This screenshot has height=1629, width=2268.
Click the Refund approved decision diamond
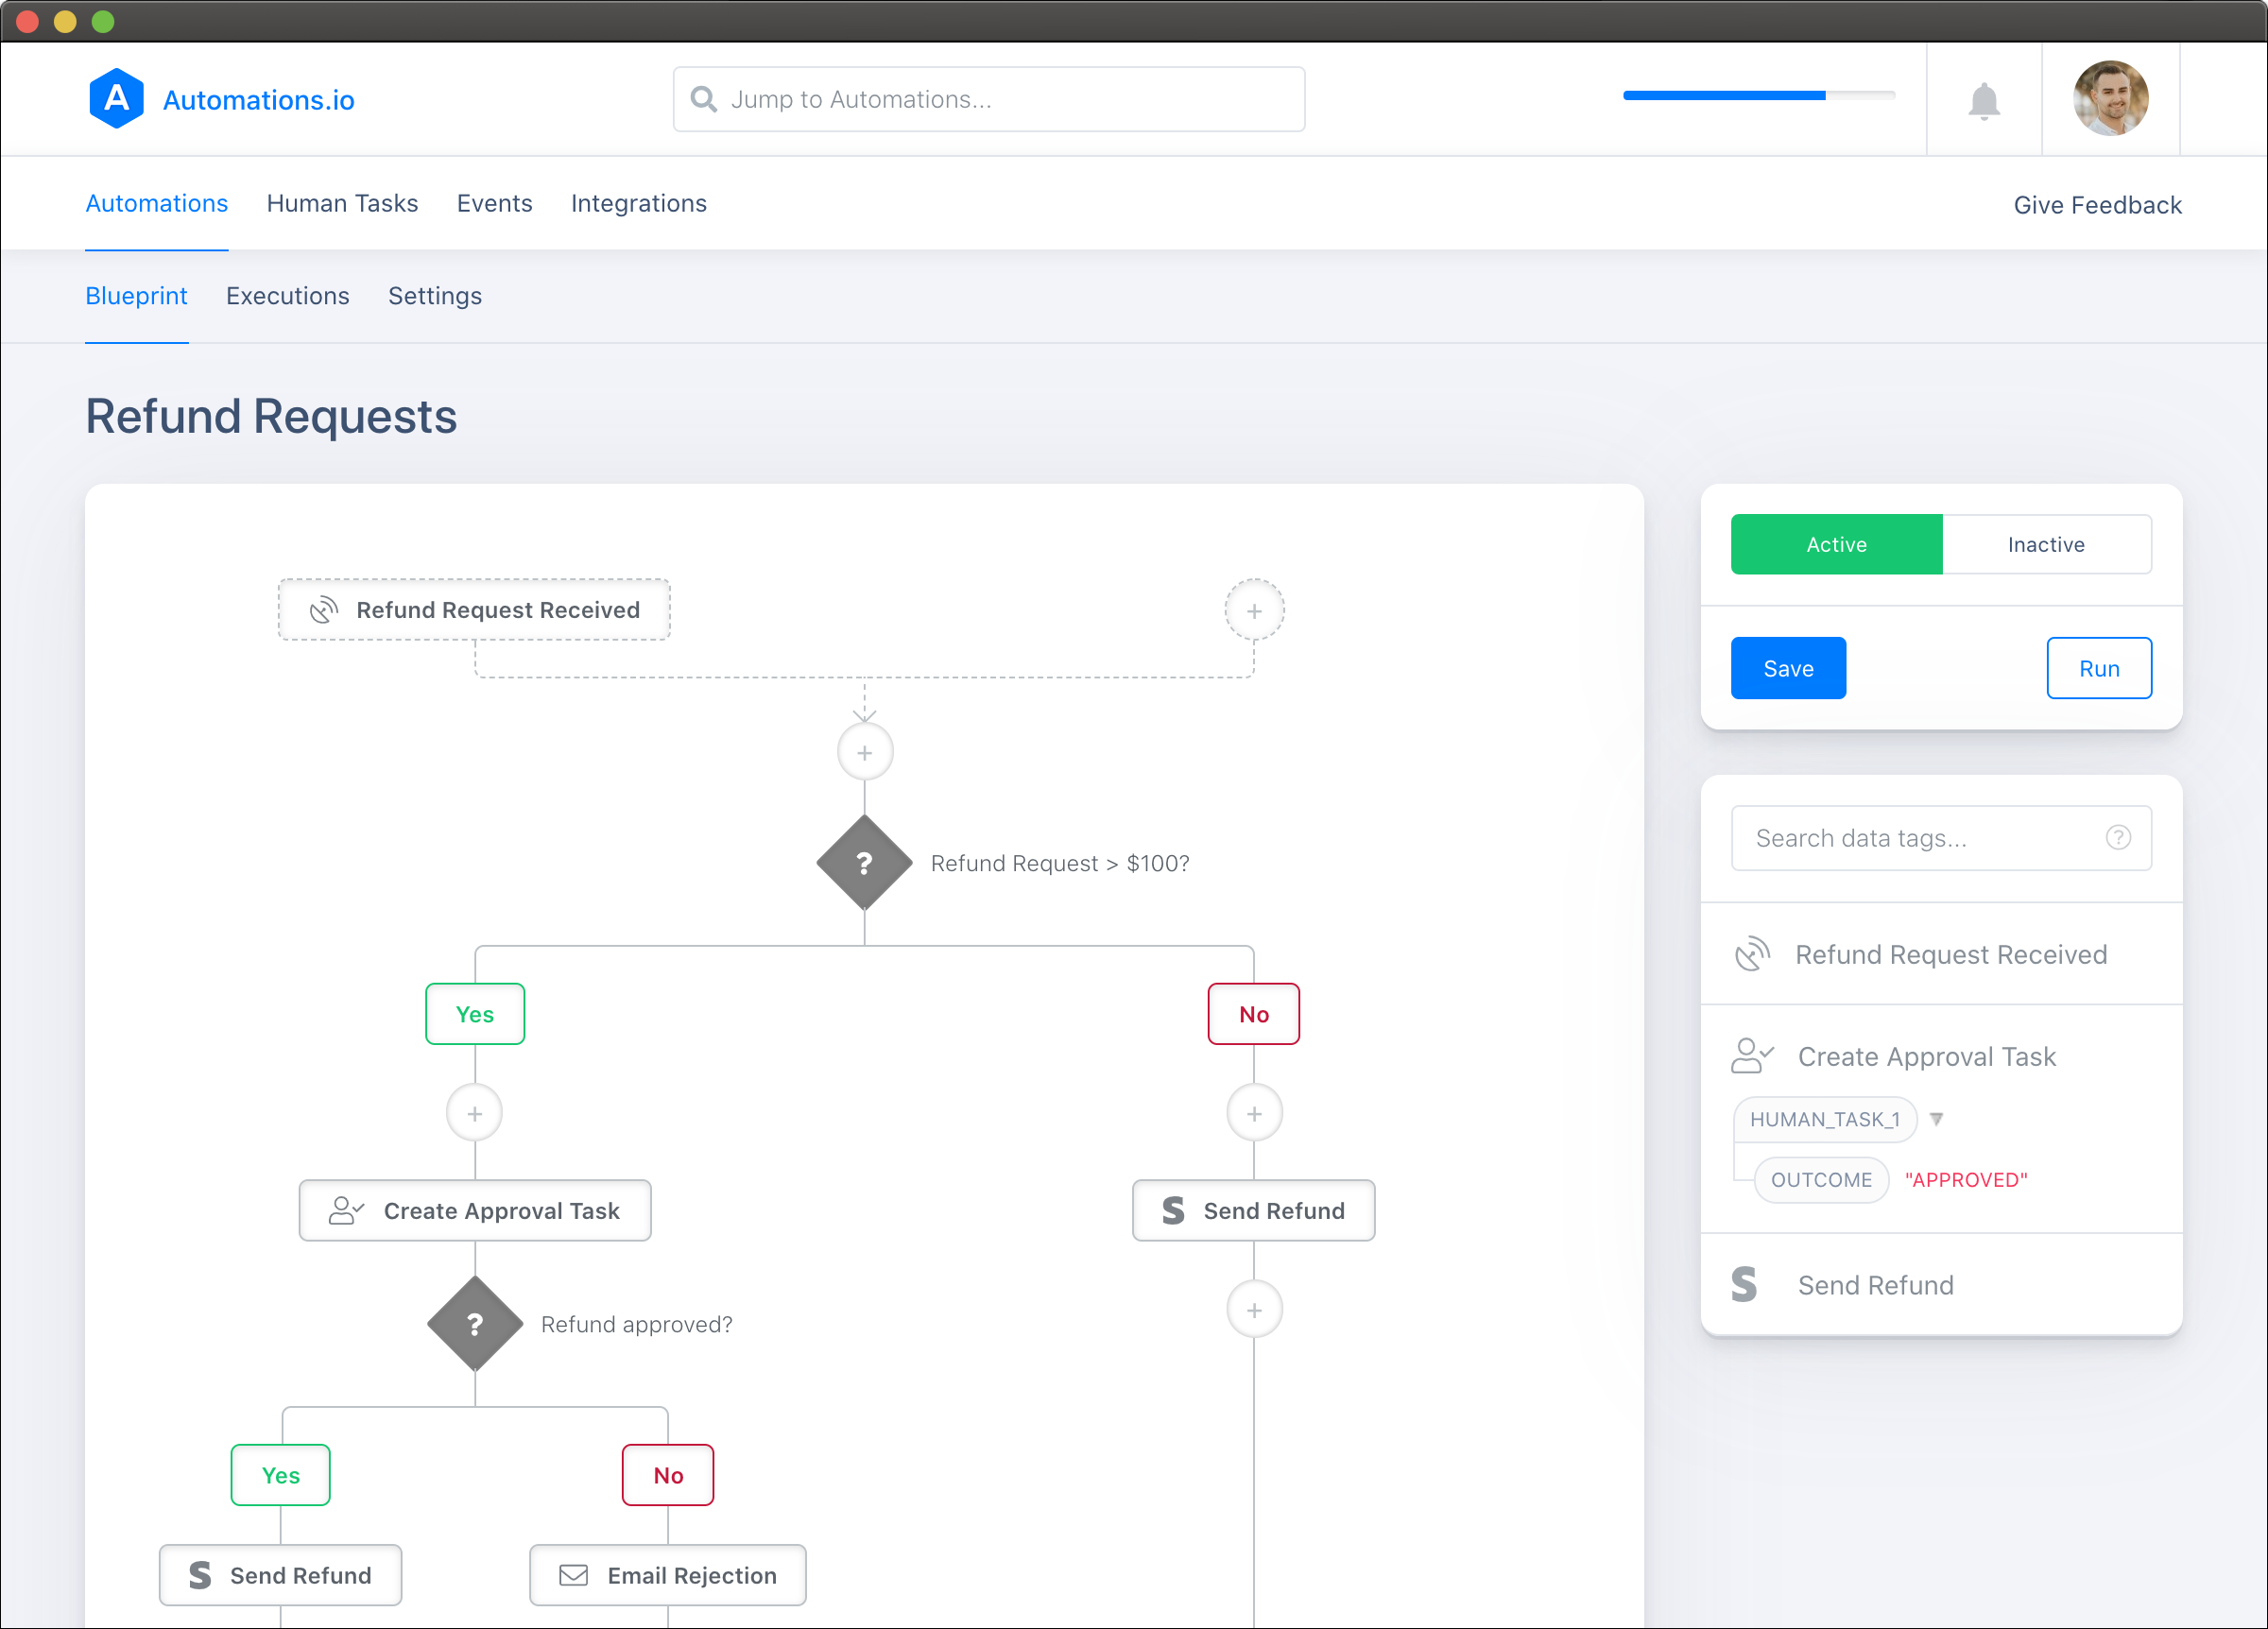475,1322
